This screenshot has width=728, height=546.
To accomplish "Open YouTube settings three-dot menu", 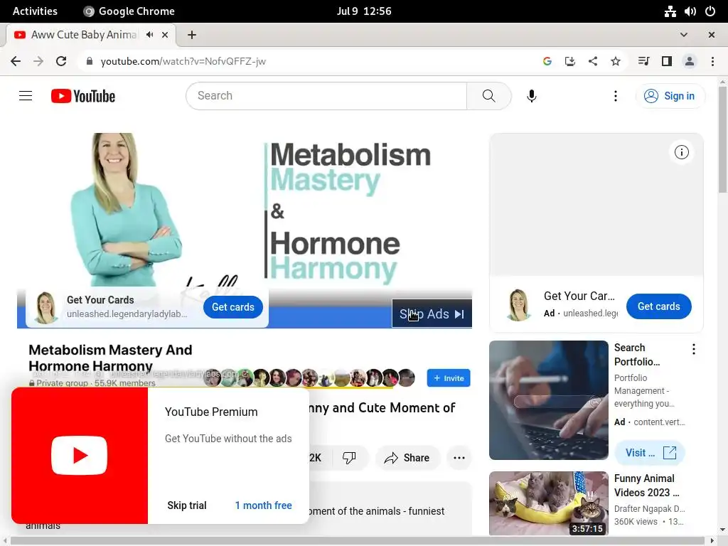I will [615, 96].
